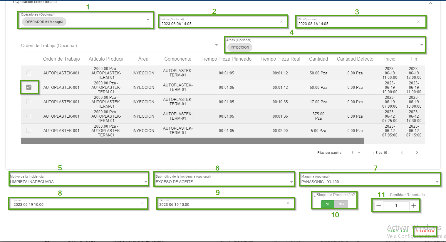Screen dimensions: 446x242
Task: Change the Filas por página selector
Action: (x=356, y=153)
